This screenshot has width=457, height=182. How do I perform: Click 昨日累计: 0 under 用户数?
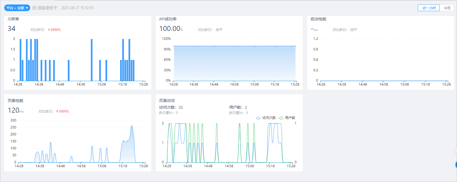pyautogui.click(x=238, y=113)
